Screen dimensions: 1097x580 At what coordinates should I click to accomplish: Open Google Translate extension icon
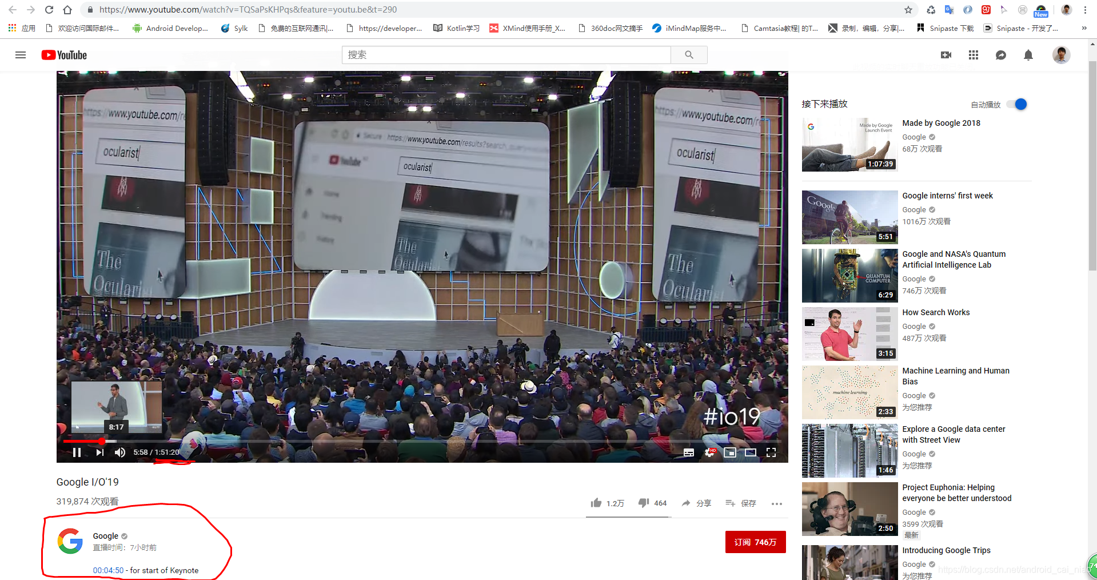[950, 10]
